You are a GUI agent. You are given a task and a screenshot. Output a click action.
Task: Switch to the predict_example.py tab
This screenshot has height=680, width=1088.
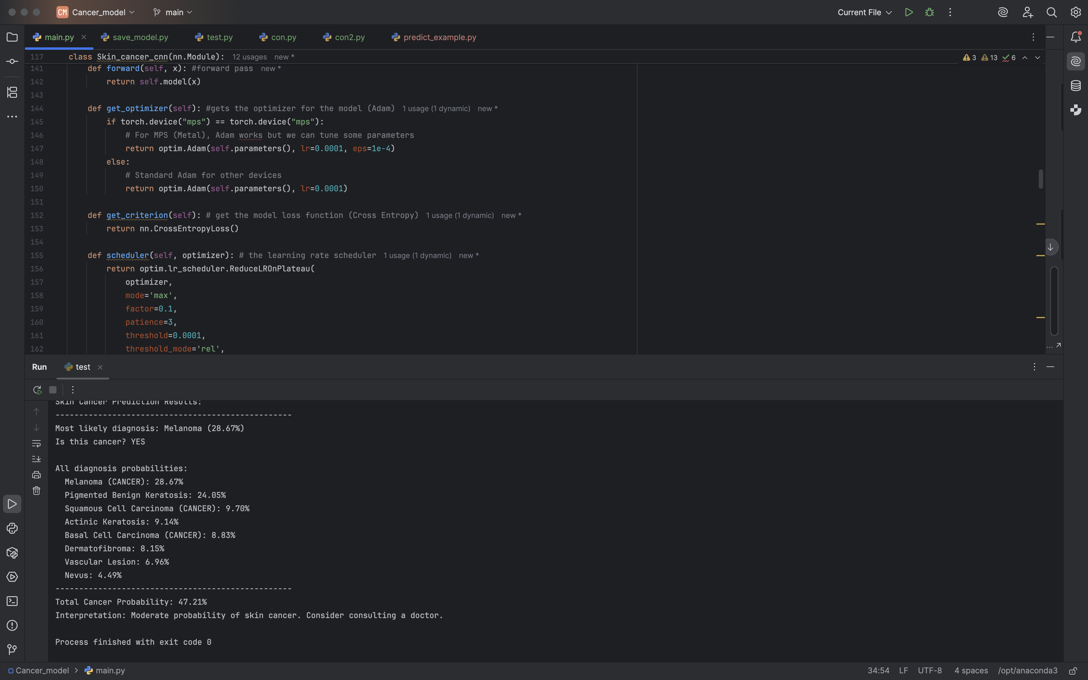tap(439, 37)
